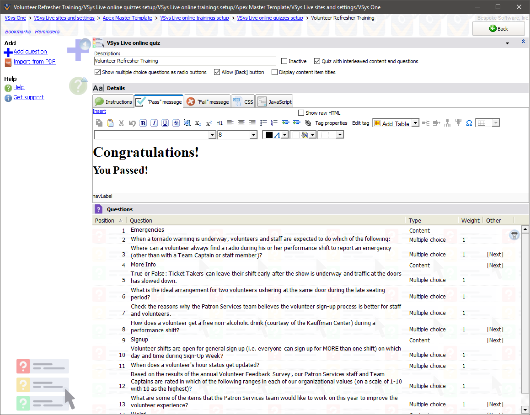The width and height of the screenshot is (530, 415).
Task: Toggle Show raw HTML checkbox
Action: [x=301, y=113]
